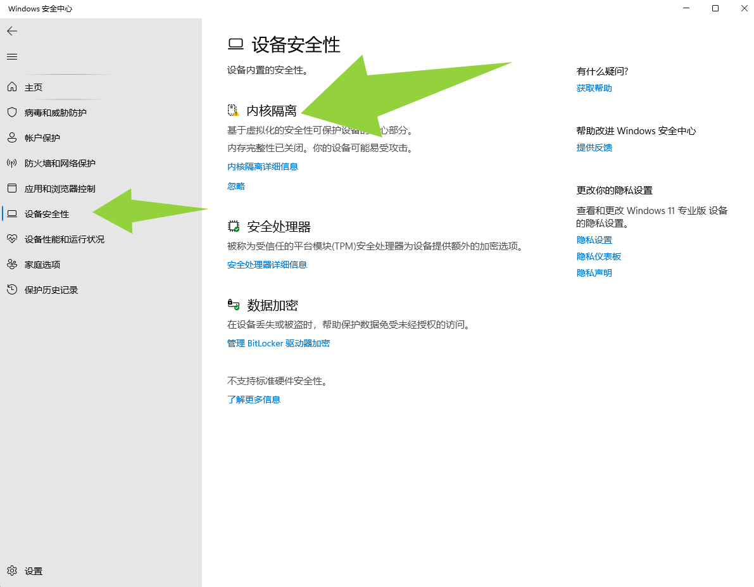Click 了解更多信息 link
Viewport: 754px width, 587px height.
pos(253,400)
